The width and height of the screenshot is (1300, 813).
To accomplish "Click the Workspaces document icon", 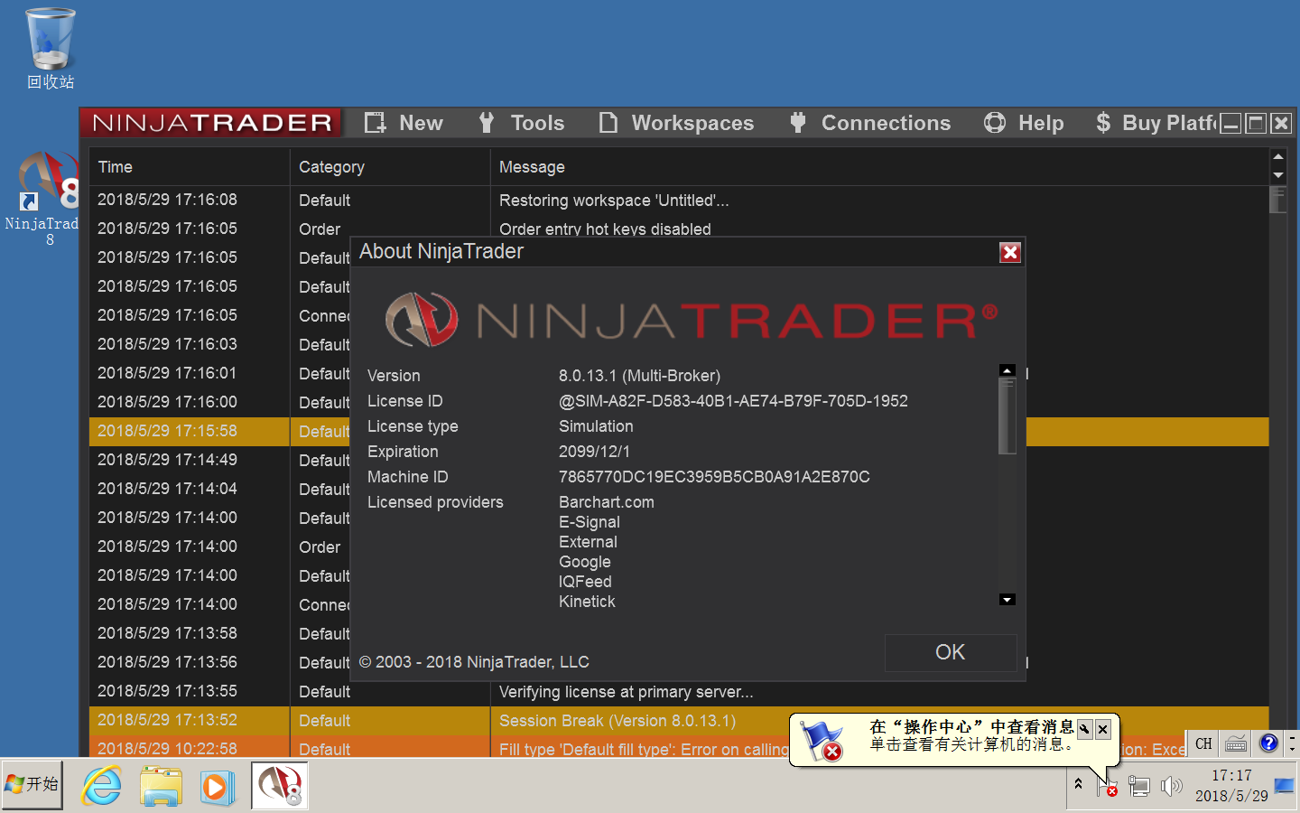I will click(x=608, y=123).
